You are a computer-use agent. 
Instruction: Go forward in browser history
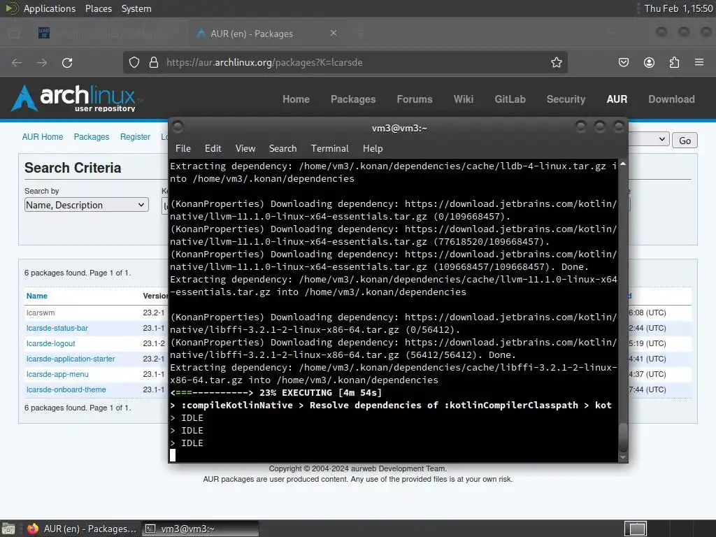[42, 62]
